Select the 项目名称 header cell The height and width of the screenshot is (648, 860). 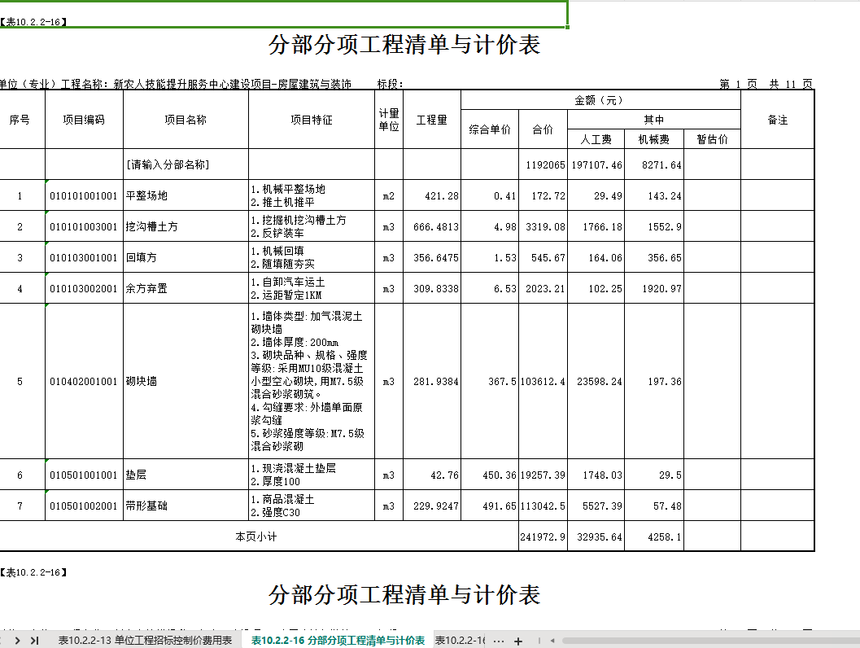click(x=186, y=120)
